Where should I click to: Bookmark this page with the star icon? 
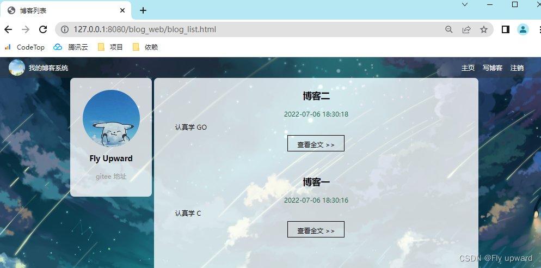(x=484, y=29)
